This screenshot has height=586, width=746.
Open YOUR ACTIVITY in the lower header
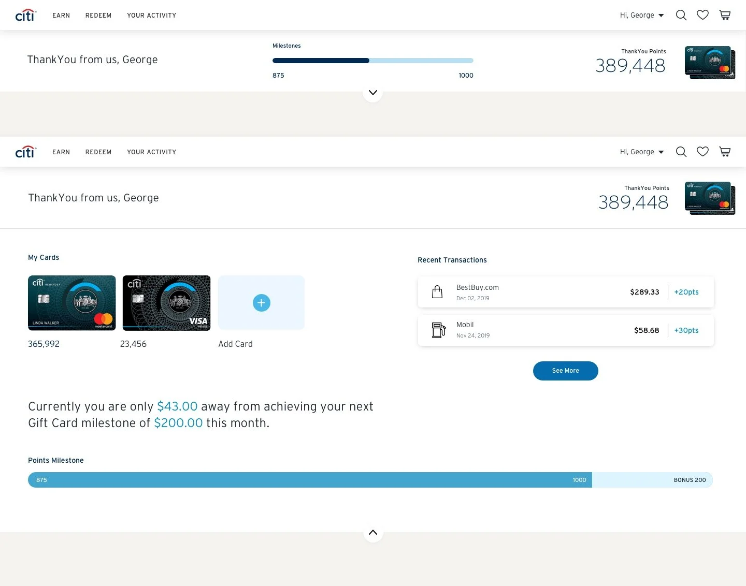pyautogui.click(x=152, y=152)
